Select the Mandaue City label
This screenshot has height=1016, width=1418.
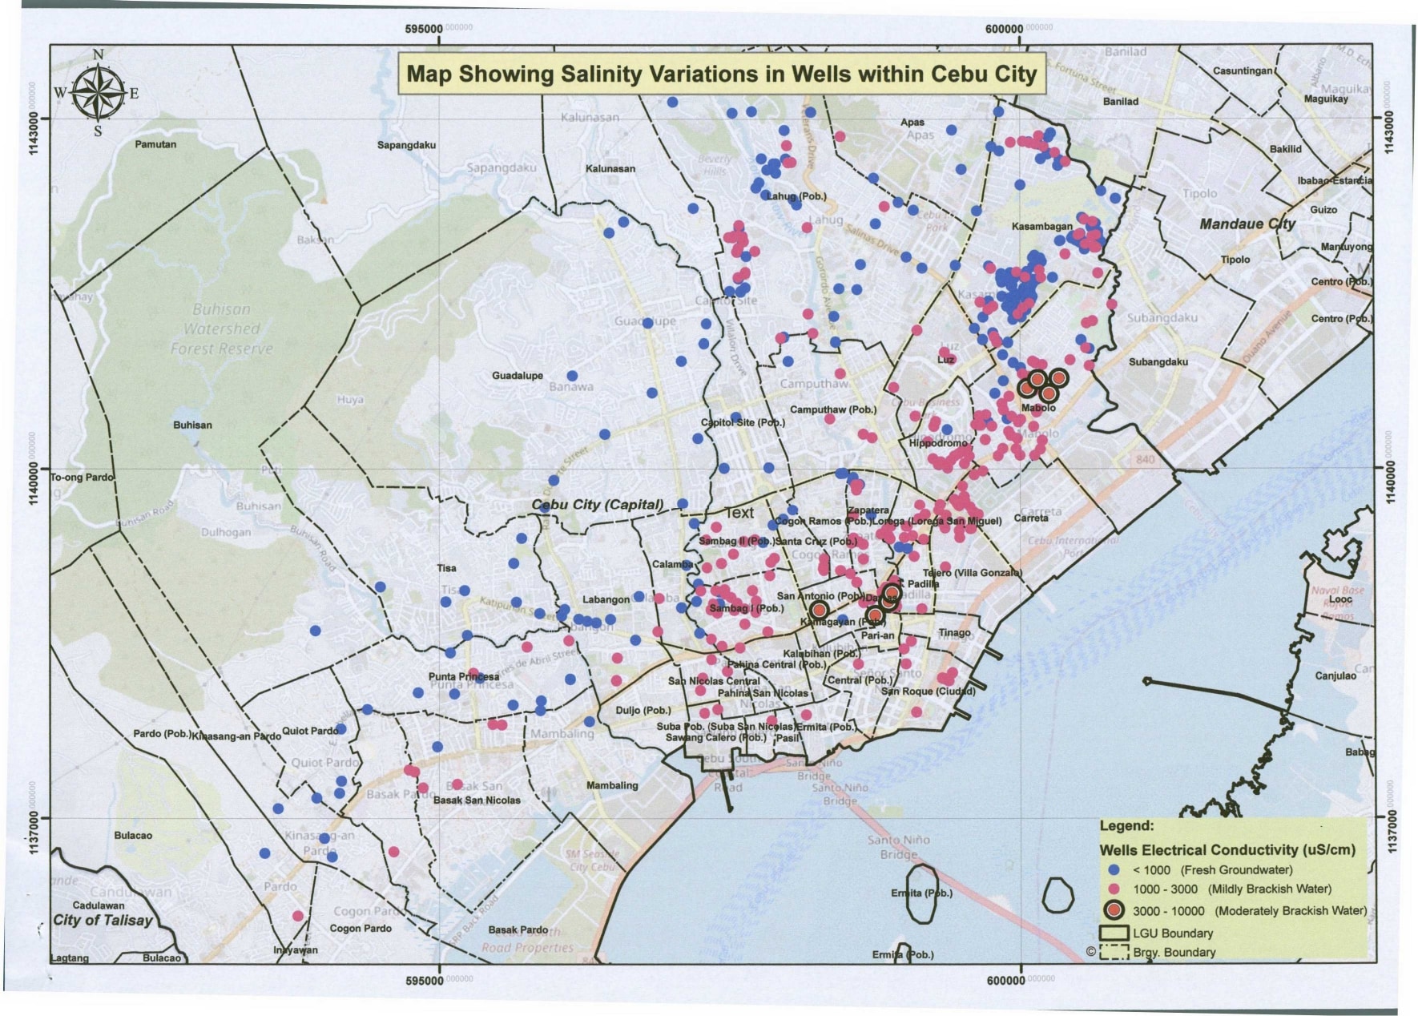(1247, 224)
